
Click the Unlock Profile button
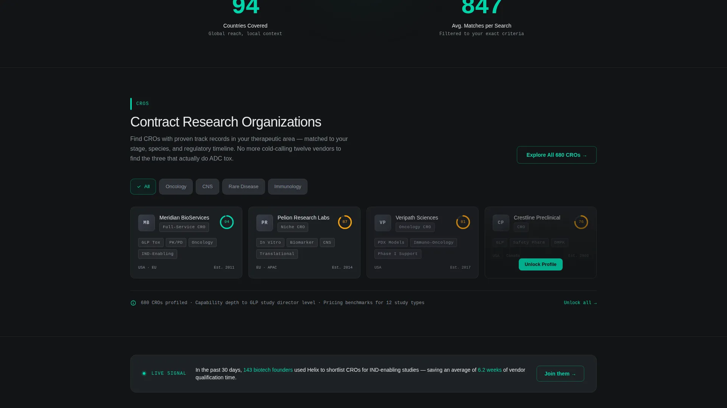point(541,264)
